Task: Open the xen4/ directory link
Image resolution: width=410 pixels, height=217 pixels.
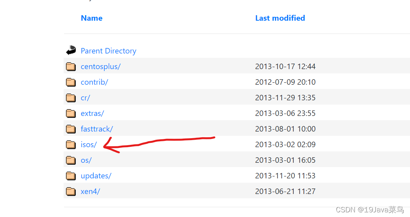Action: [x=91, y=191]
